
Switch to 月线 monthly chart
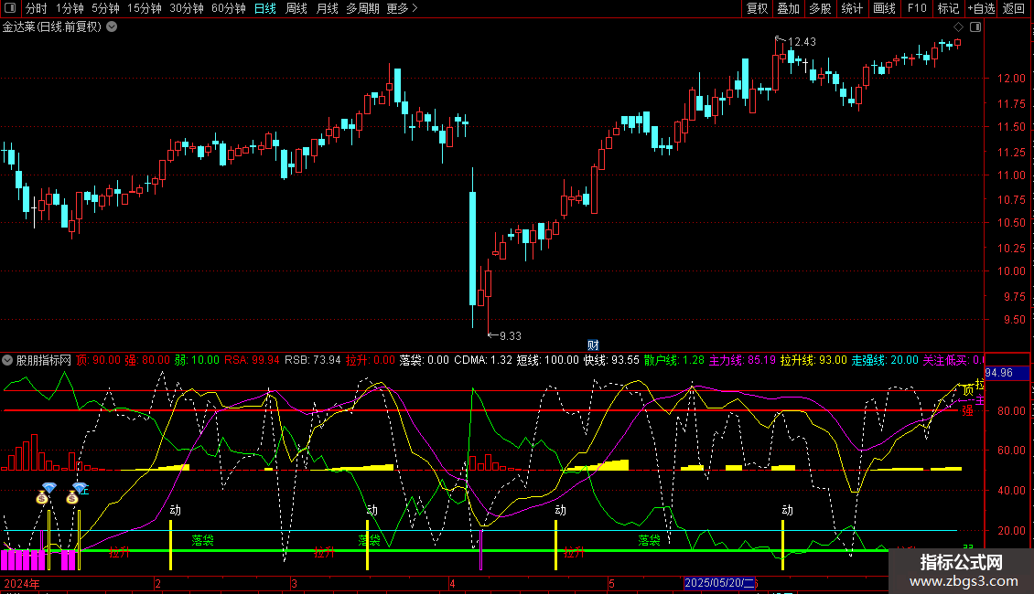click(x=327, y=8)
